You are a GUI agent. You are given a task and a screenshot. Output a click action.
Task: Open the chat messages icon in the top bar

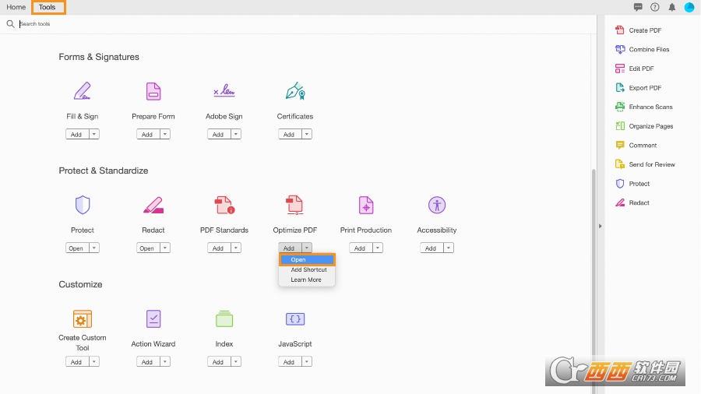[638, 7]
